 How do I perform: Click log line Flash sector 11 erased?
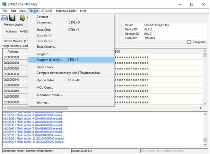[x=34, y=142]
